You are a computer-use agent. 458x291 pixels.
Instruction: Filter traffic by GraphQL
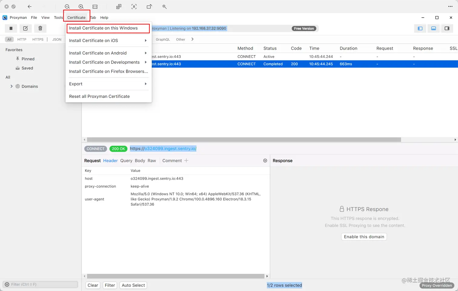[163, 39]
